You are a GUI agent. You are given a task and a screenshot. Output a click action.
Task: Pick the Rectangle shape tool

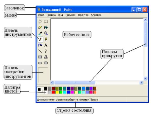coord(40,57)
